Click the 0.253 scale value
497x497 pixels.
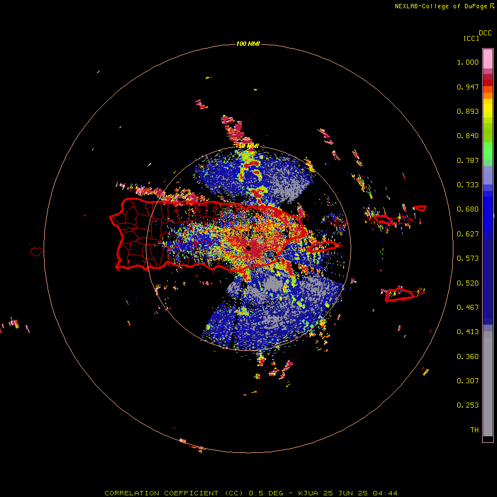468,405
